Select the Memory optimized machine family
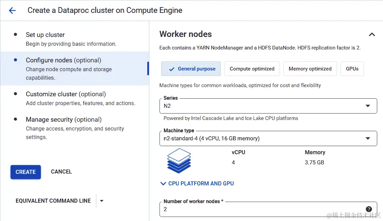This screenshot has height=221, width=383. point(310,68)
